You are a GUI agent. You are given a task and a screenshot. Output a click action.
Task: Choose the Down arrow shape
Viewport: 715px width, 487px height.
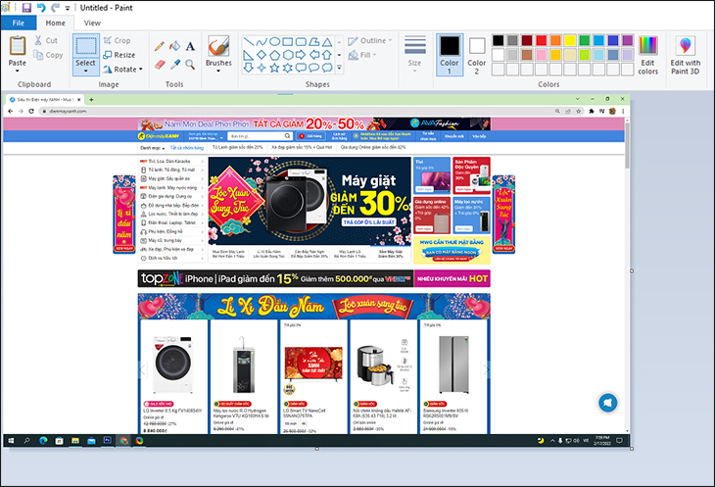pyautogui.click(x=249, y=68)
